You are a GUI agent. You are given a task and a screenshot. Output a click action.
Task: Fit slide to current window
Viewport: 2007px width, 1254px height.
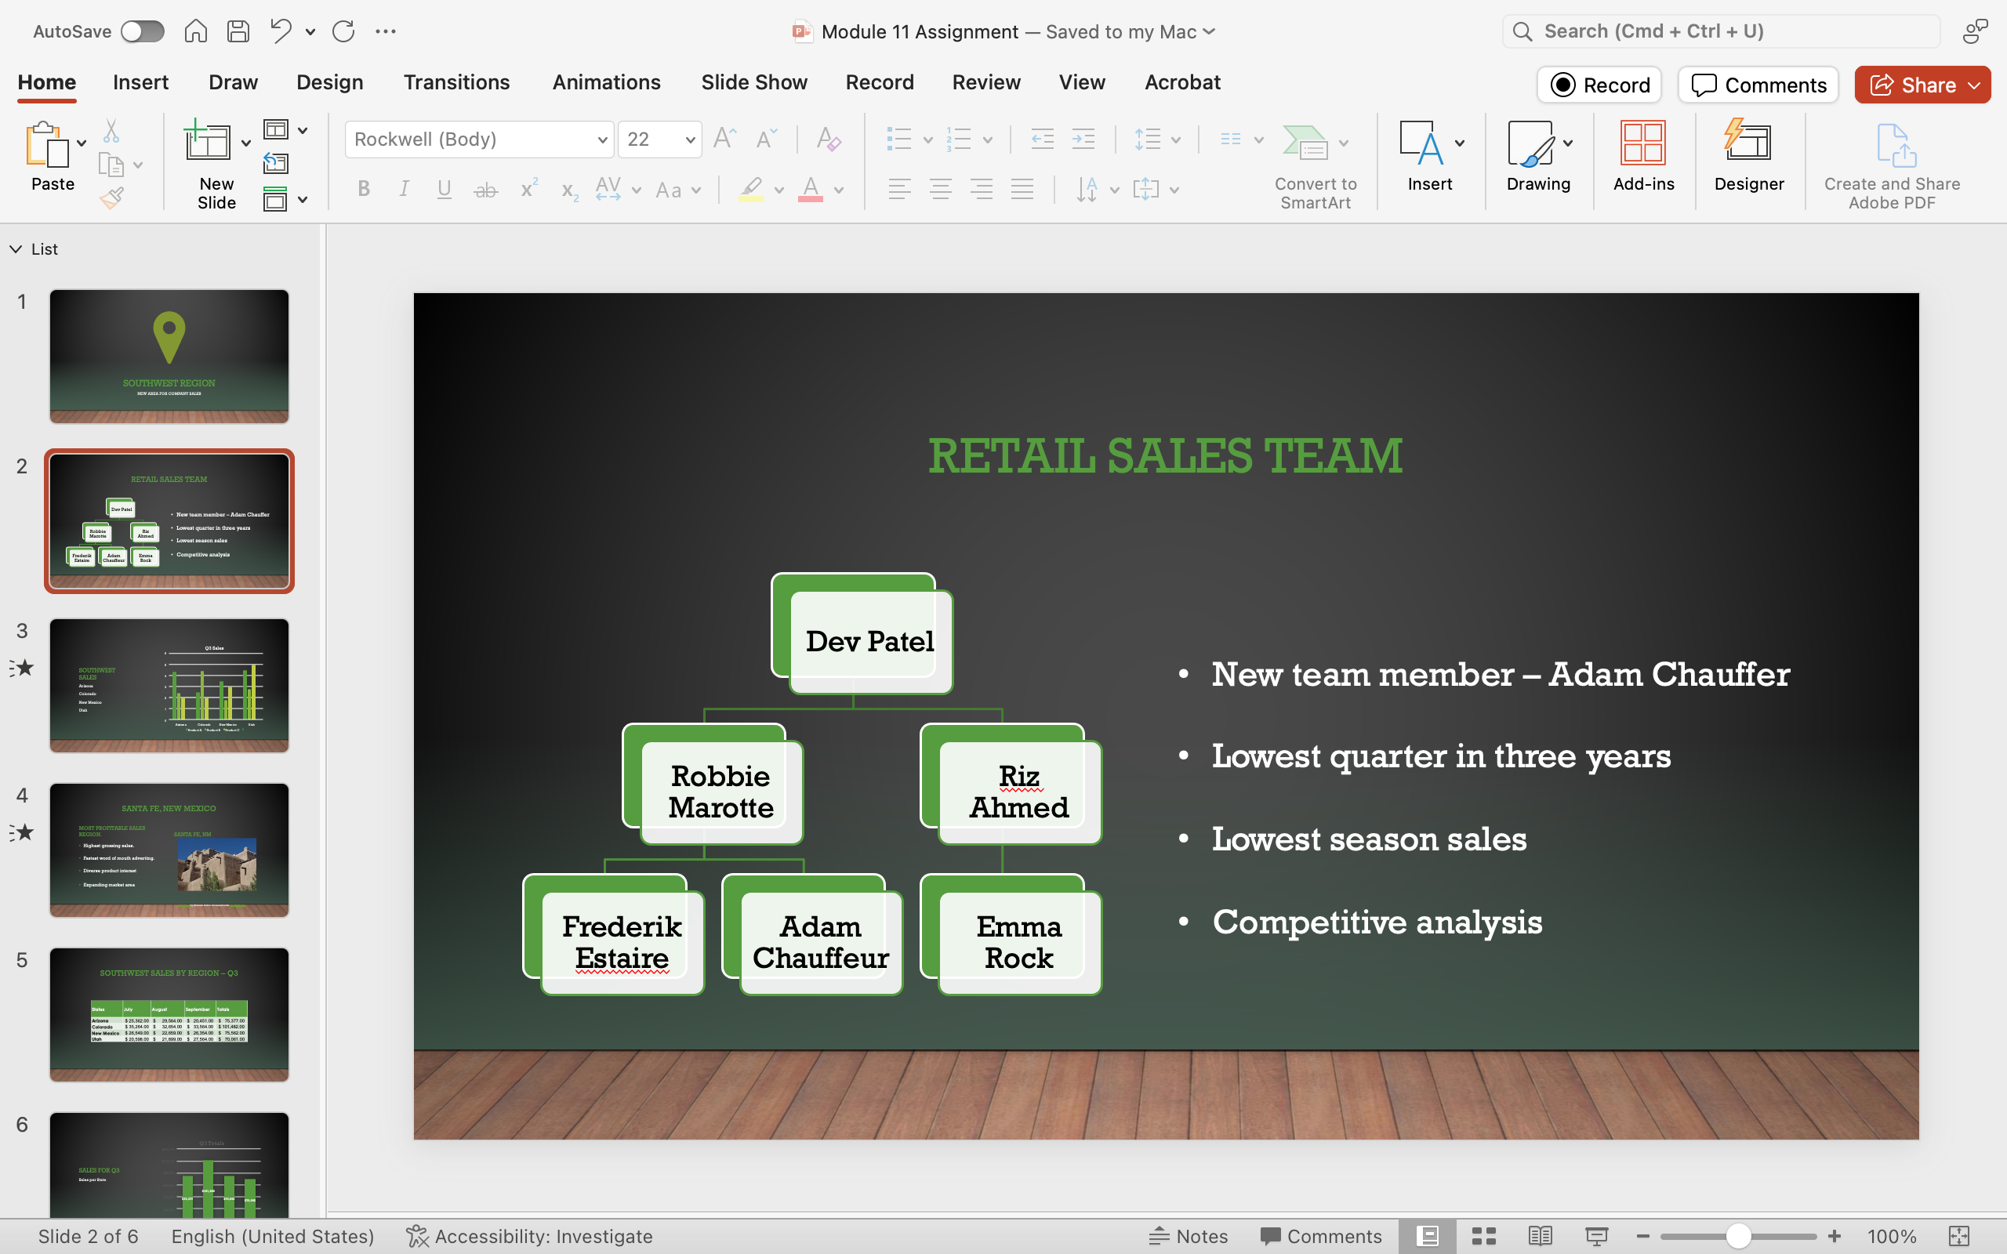1959,1237
